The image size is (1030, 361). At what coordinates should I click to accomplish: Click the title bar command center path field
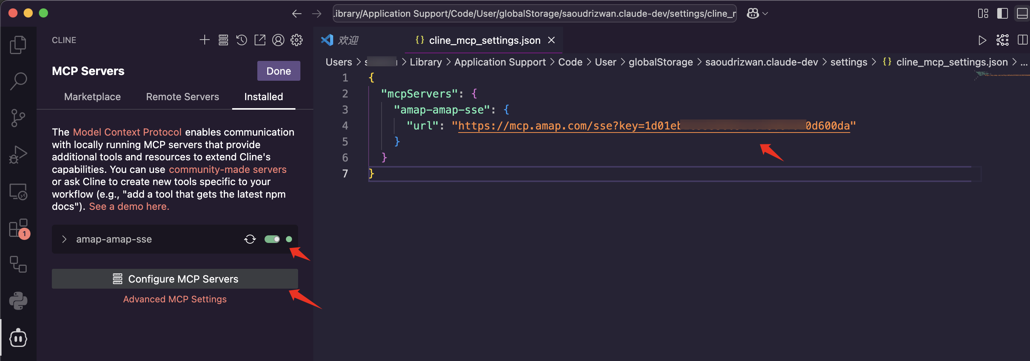[x=534, y=14]
